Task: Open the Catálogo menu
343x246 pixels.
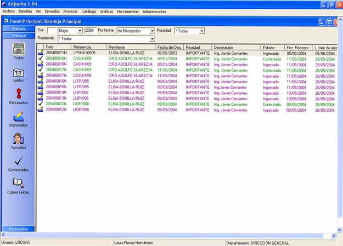Action: (89, 12)
